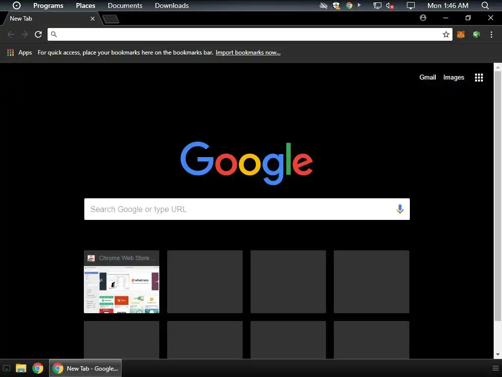The image size is (502, 377).
Task: Open the taskbar hamburger menu
Action: [495, 368]
